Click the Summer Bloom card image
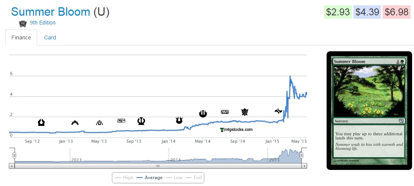This screenshot has height=186, width=414. [x=369, y=110]
